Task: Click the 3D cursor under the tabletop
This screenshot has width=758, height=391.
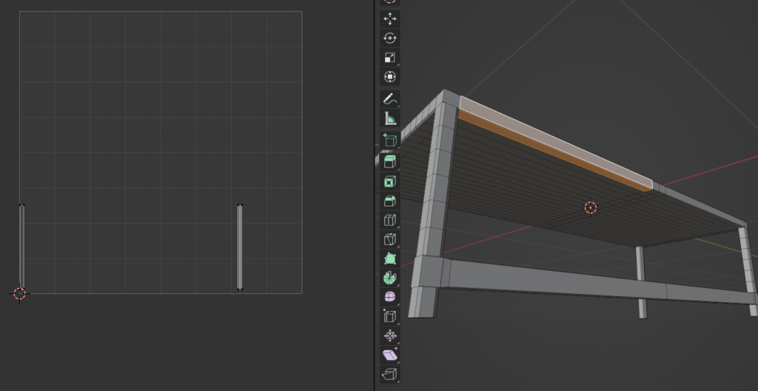Action: coord(590,207)
